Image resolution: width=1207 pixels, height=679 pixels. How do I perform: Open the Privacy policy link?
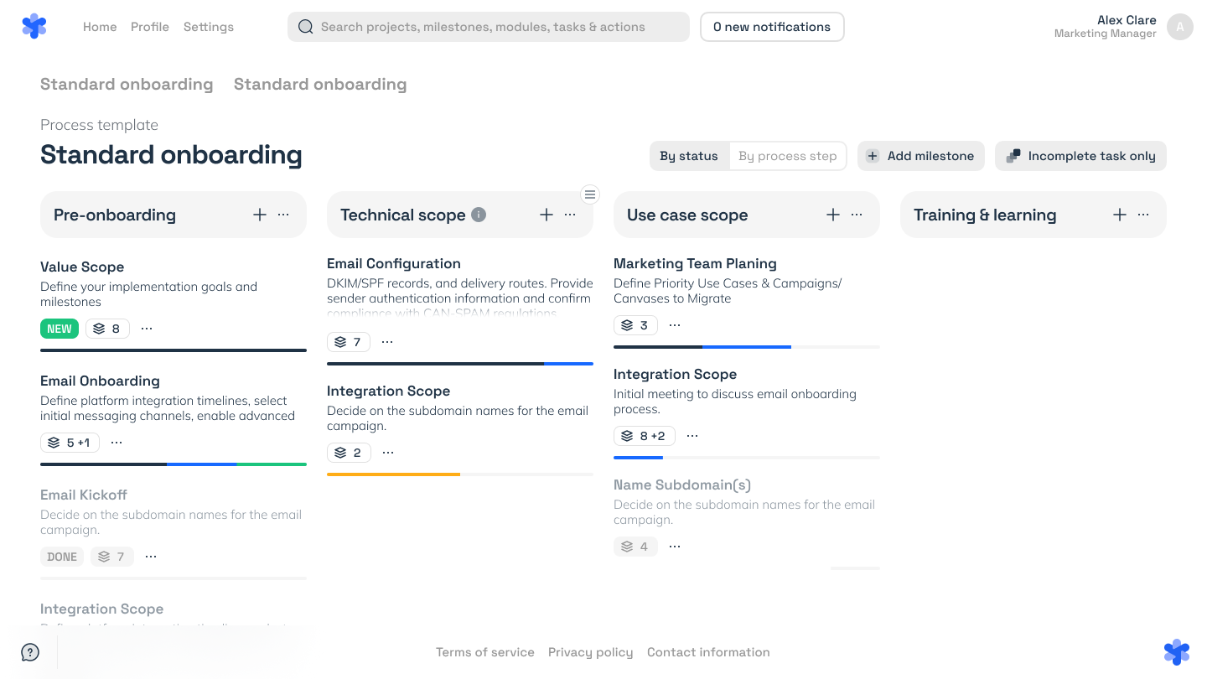pyautogui.click(x=591, y=652)
